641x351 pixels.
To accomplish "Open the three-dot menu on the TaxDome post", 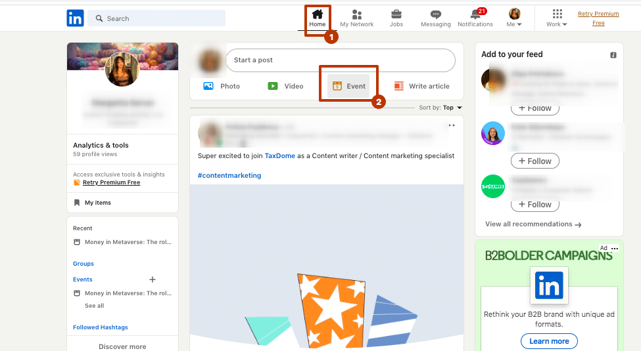I will pyautogui.click(x=452, y=125).
